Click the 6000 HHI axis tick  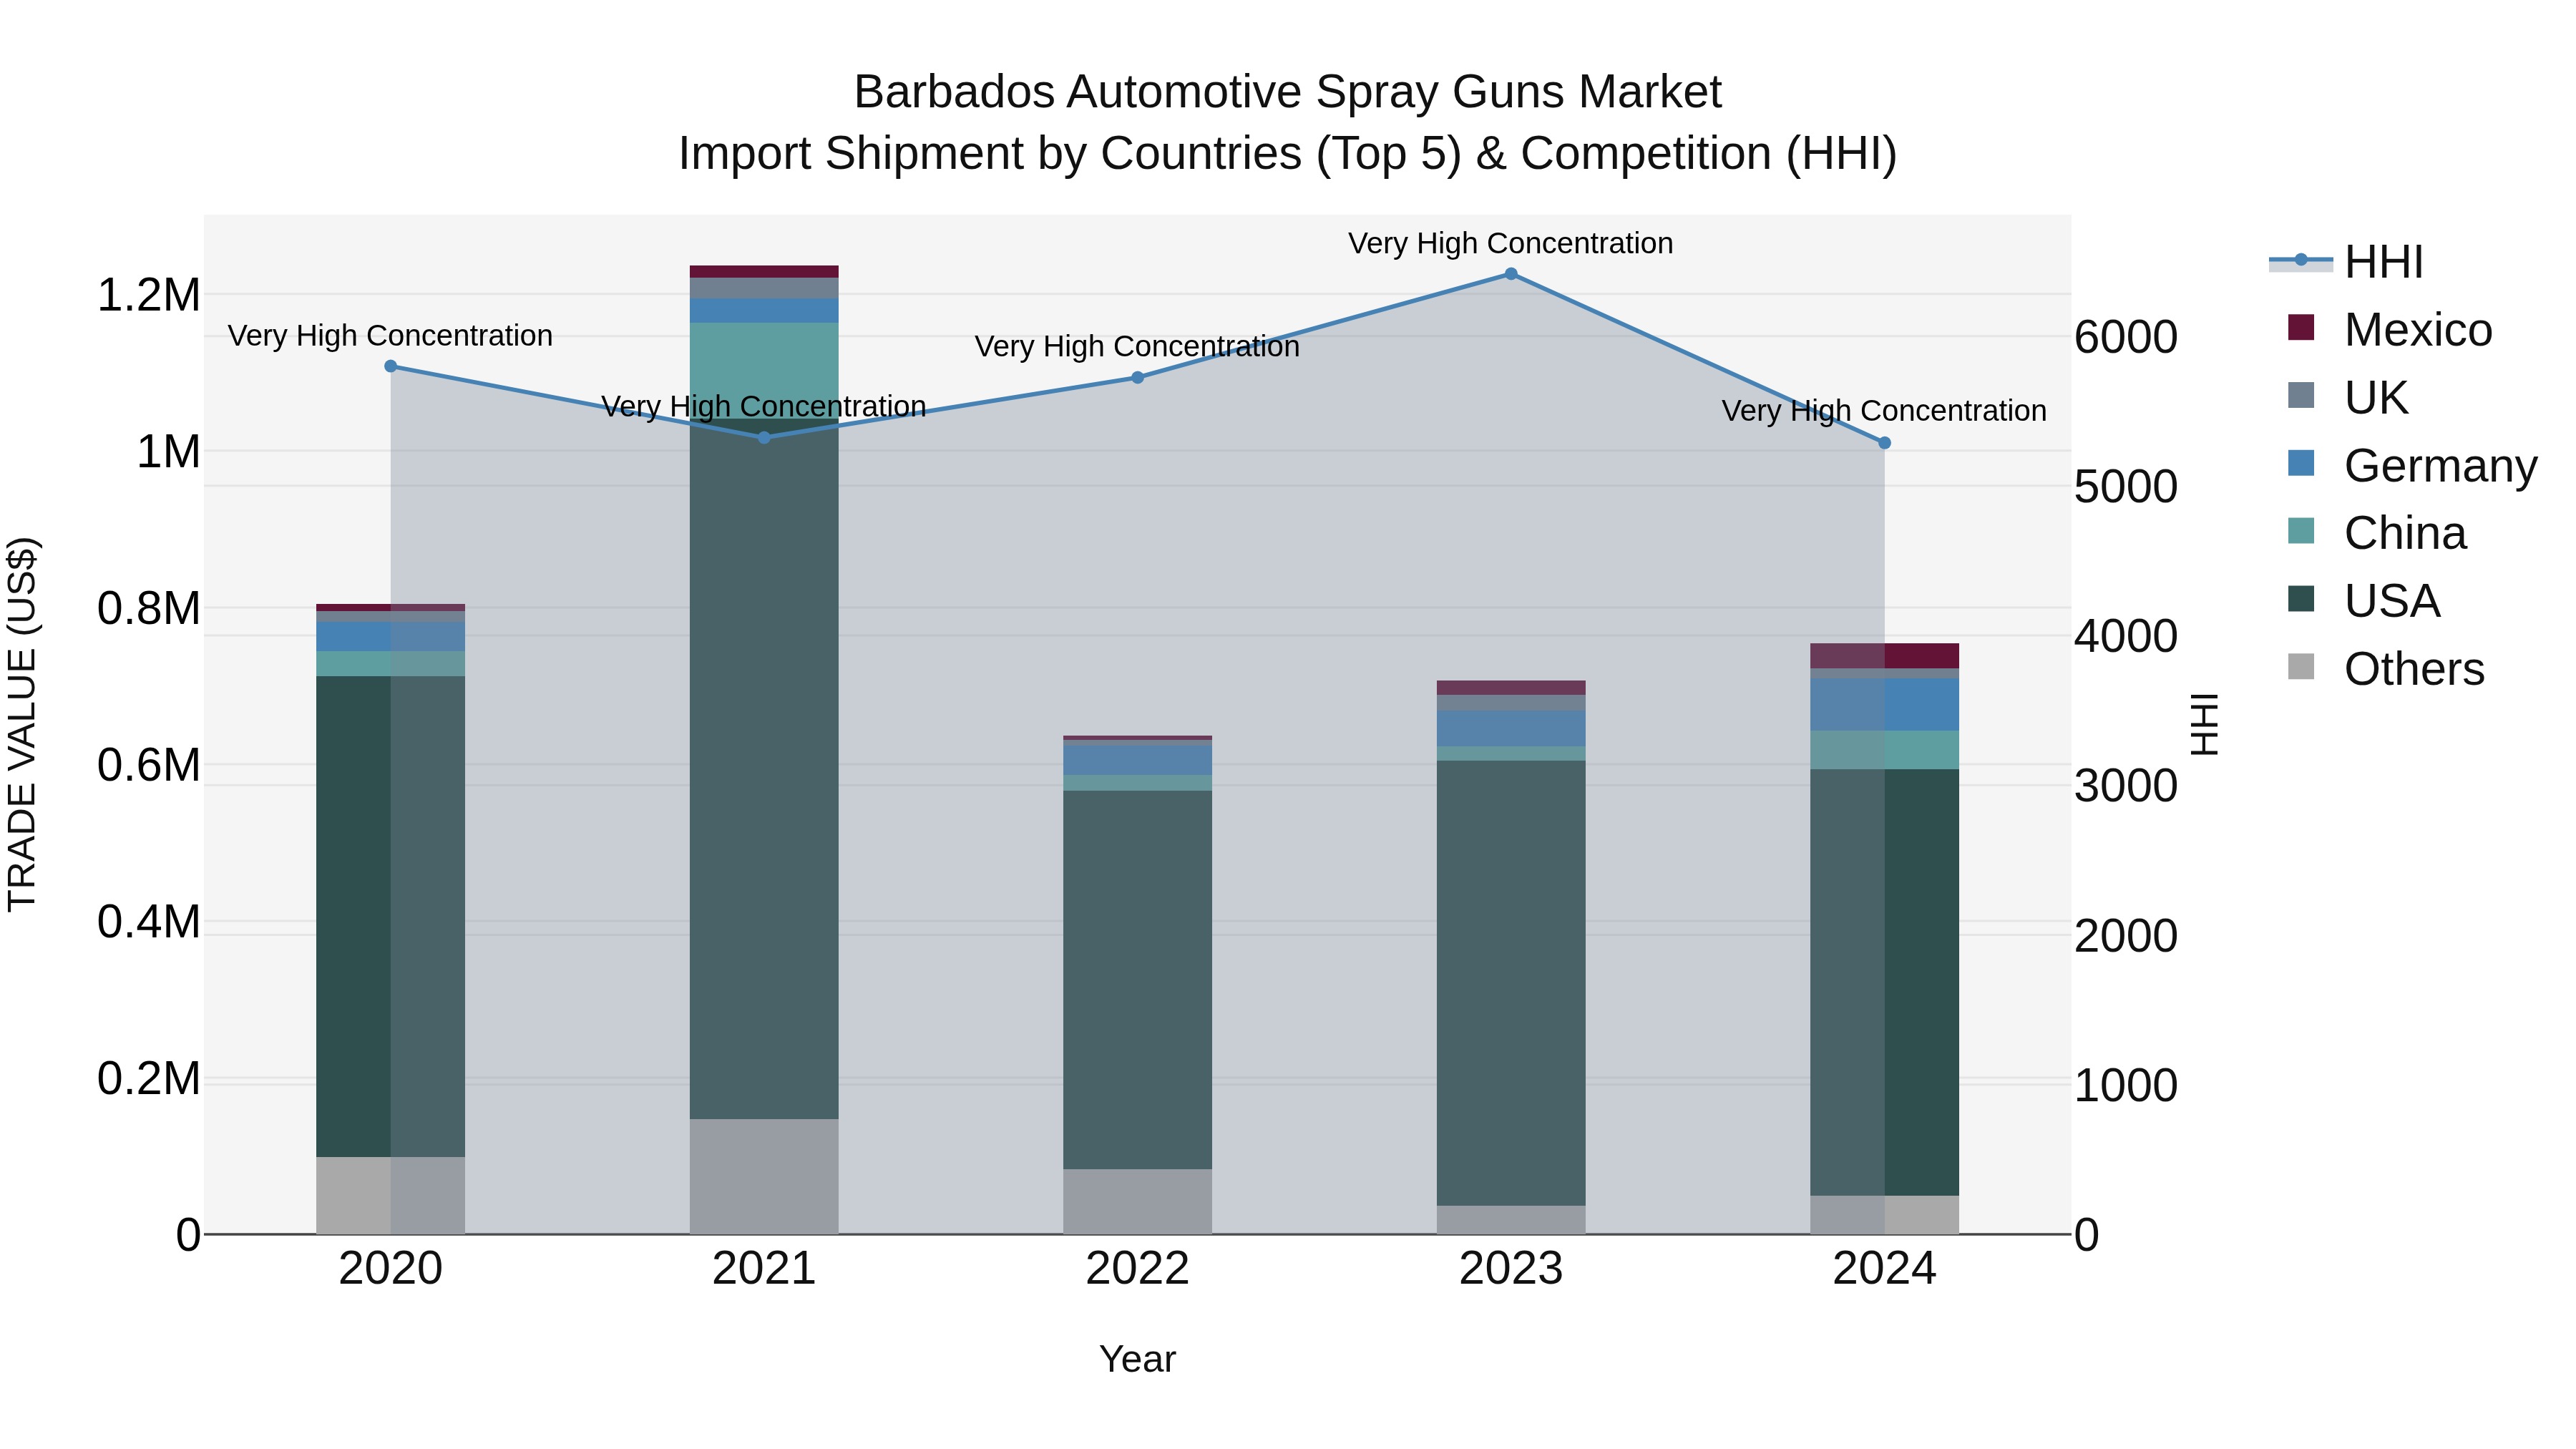pyautogui.click(x=2126, y=337)
